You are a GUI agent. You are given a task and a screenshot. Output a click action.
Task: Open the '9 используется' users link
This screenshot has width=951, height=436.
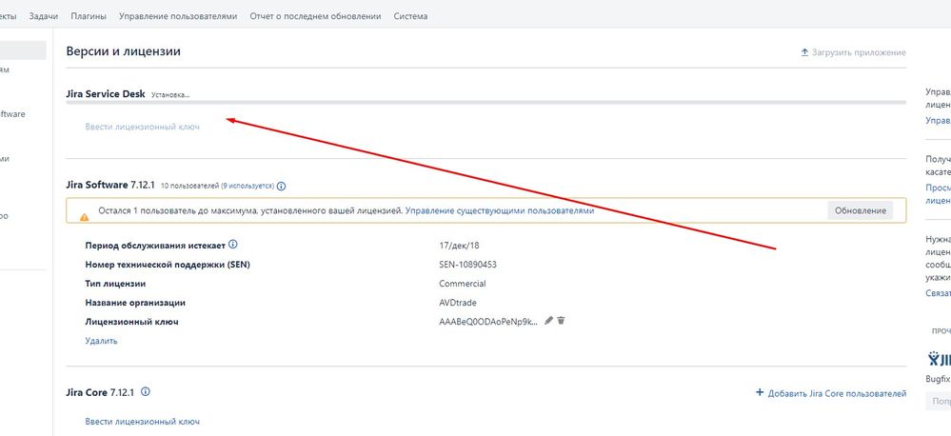pyautogui.click(x=248, y=185)
